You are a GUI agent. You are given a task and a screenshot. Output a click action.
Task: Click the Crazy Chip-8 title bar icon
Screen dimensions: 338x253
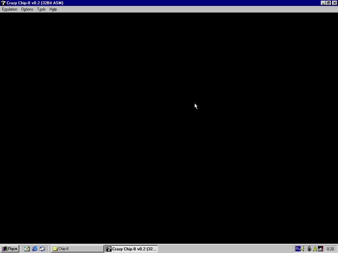point(3,3)
